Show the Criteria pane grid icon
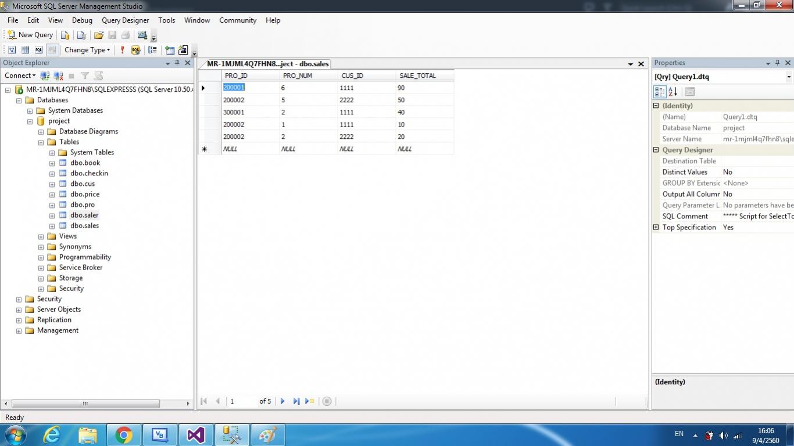 point(25,50)
